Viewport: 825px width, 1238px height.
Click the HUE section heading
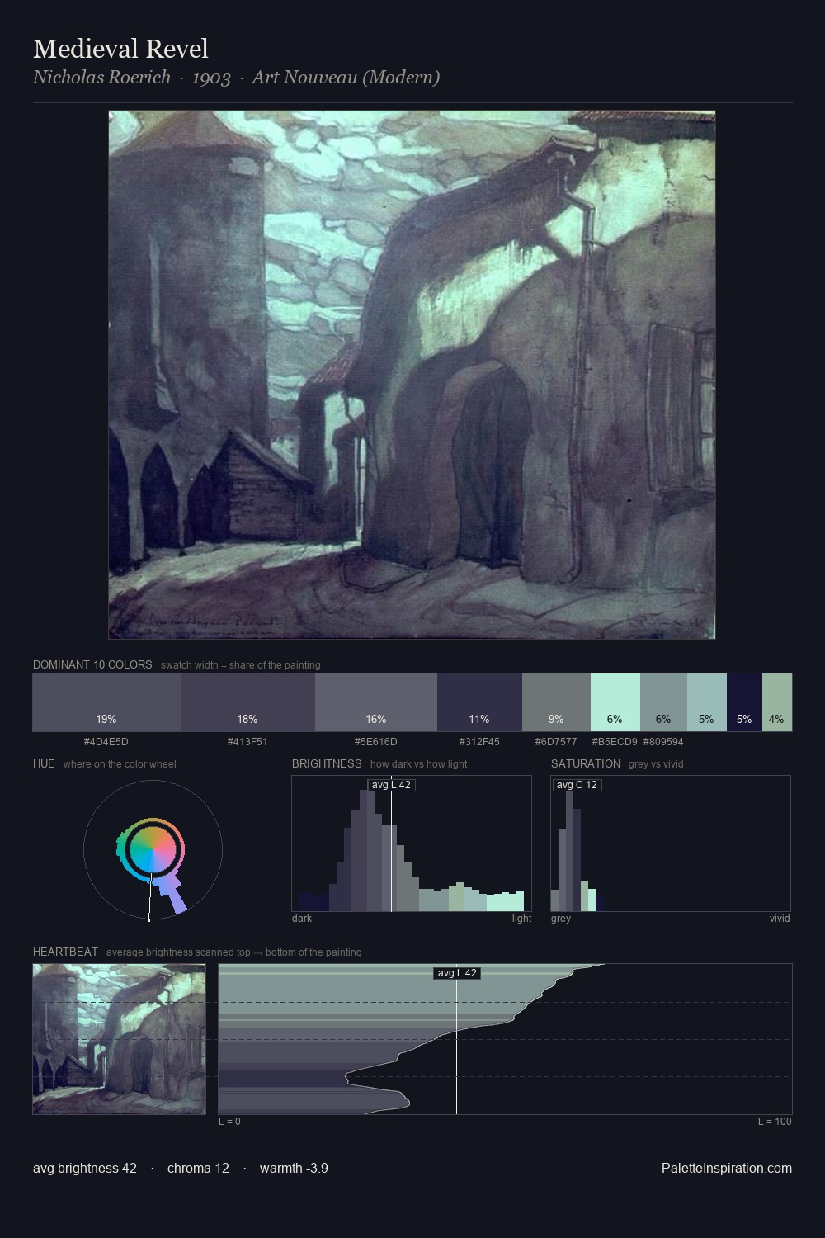pos(44,763)
